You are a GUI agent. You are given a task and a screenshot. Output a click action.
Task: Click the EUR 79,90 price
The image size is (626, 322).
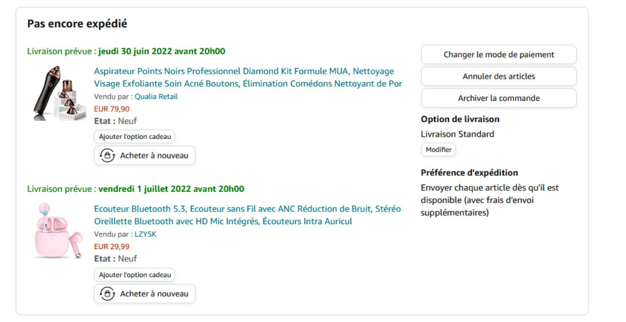tap(112, 109)
